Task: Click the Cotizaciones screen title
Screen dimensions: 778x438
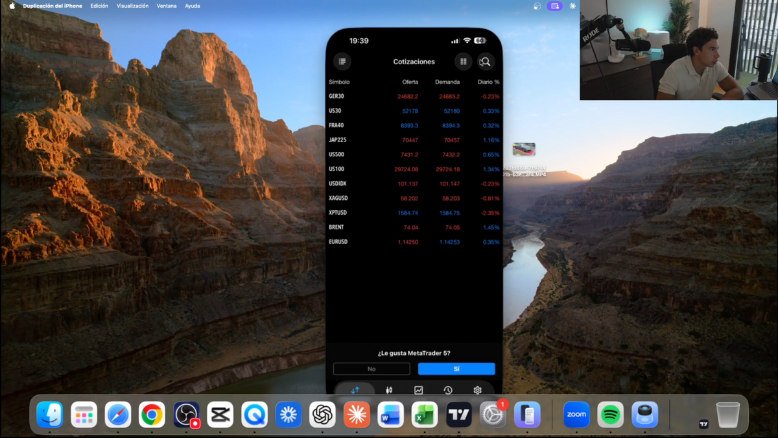Action: [x=414, y=62]
